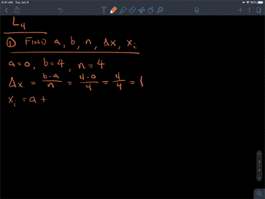The height and width of the screenshot is (199, 265).
Task: Open the page view panel
Action: pyautogui.click(x=258, y=10)
